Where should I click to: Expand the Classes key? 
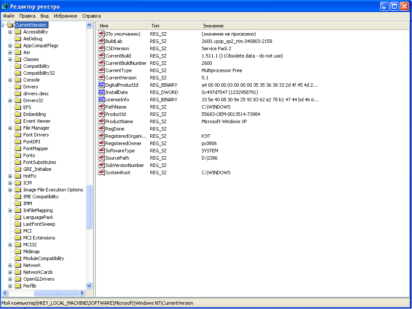pyautogui.click(x=10, y=59)
